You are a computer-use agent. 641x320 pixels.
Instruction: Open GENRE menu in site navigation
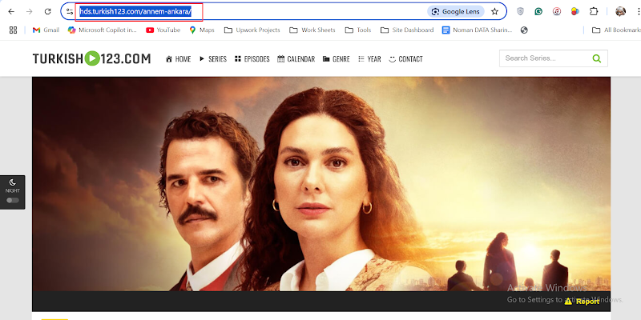point(336,58)
